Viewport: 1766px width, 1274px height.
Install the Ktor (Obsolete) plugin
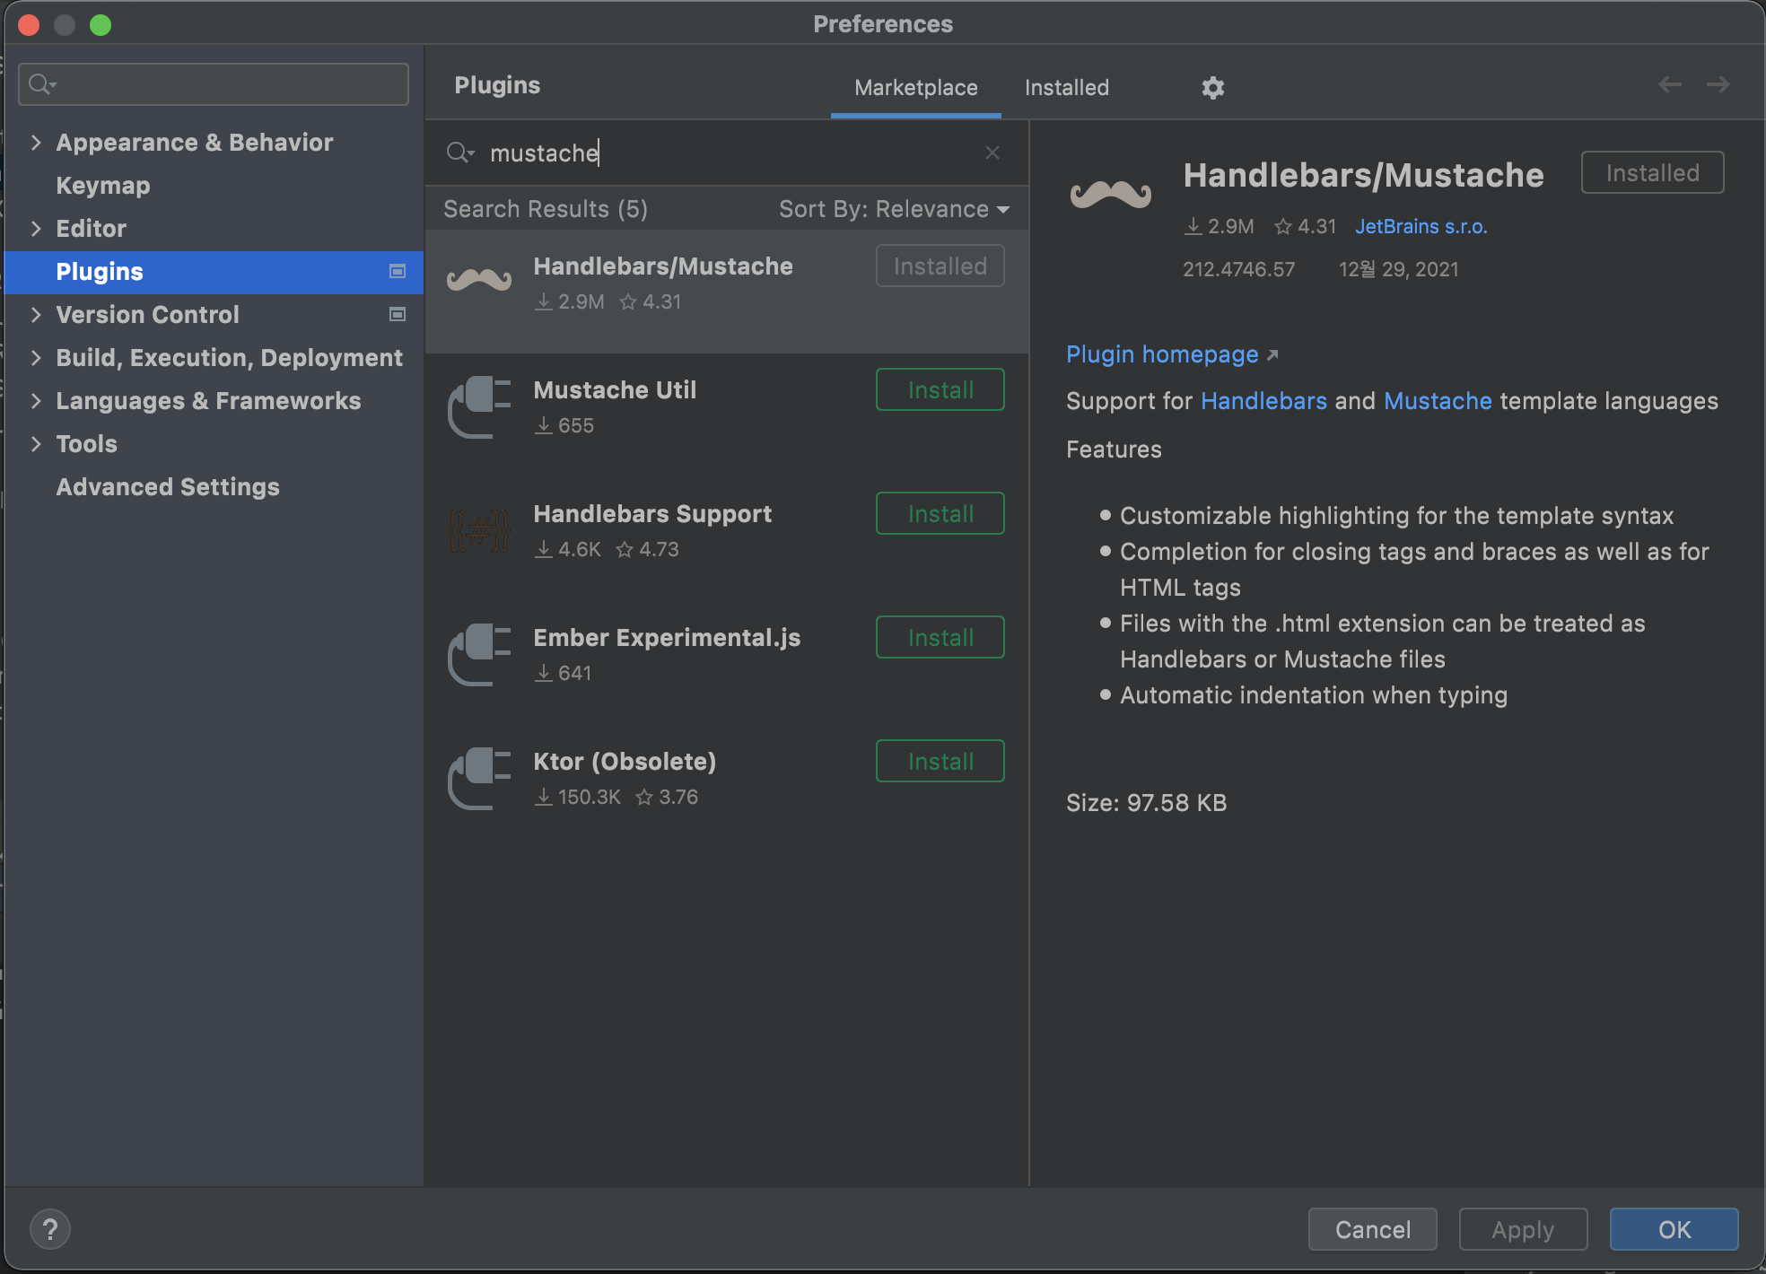click(940, 761)
